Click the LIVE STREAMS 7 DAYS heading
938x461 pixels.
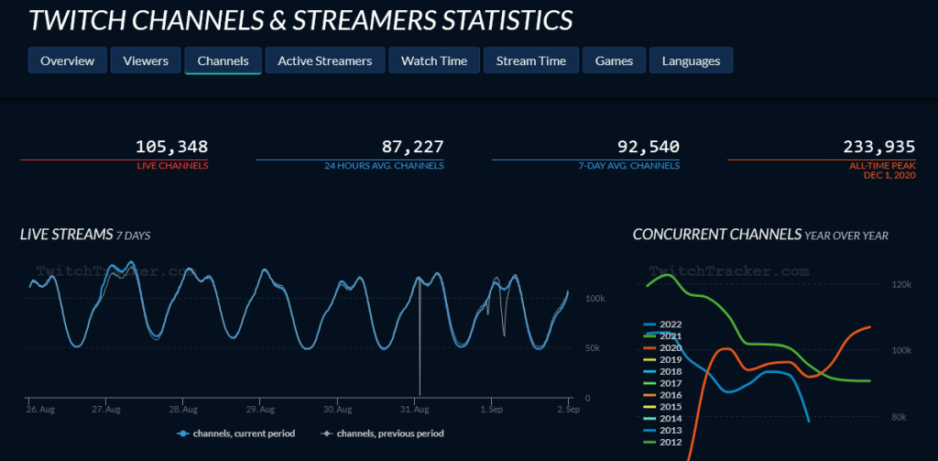click(x=85, y=235)
